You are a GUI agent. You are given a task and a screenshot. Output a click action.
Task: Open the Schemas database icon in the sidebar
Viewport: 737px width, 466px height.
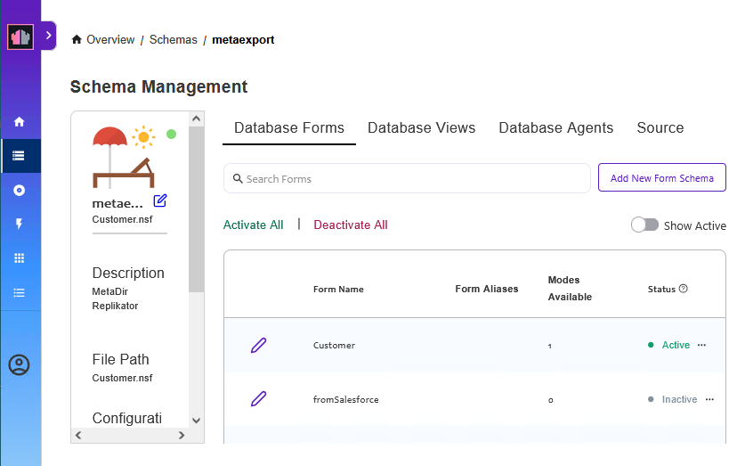[x=19, y=156]
